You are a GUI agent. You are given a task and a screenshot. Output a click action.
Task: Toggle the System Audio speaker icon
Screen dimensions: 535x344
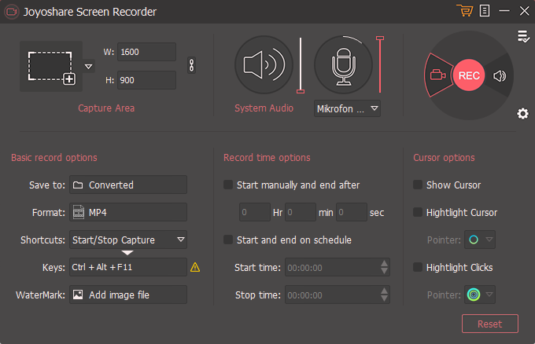point(264,64)
